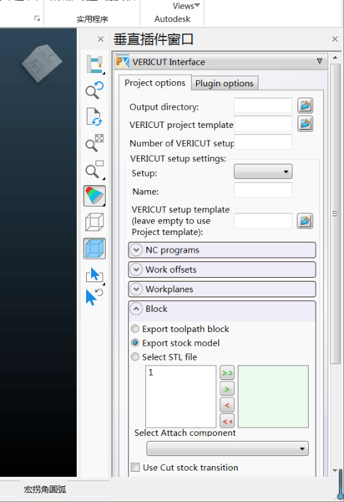Screen dimensions: 344x502
Task: Select the wireframe cube view icon
Action: (x=94, y=222)
